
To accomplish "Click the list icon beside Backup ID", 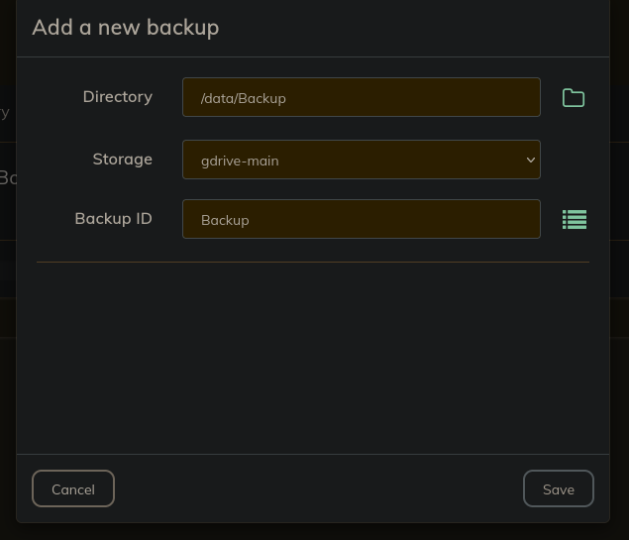I will coord(575,219).
